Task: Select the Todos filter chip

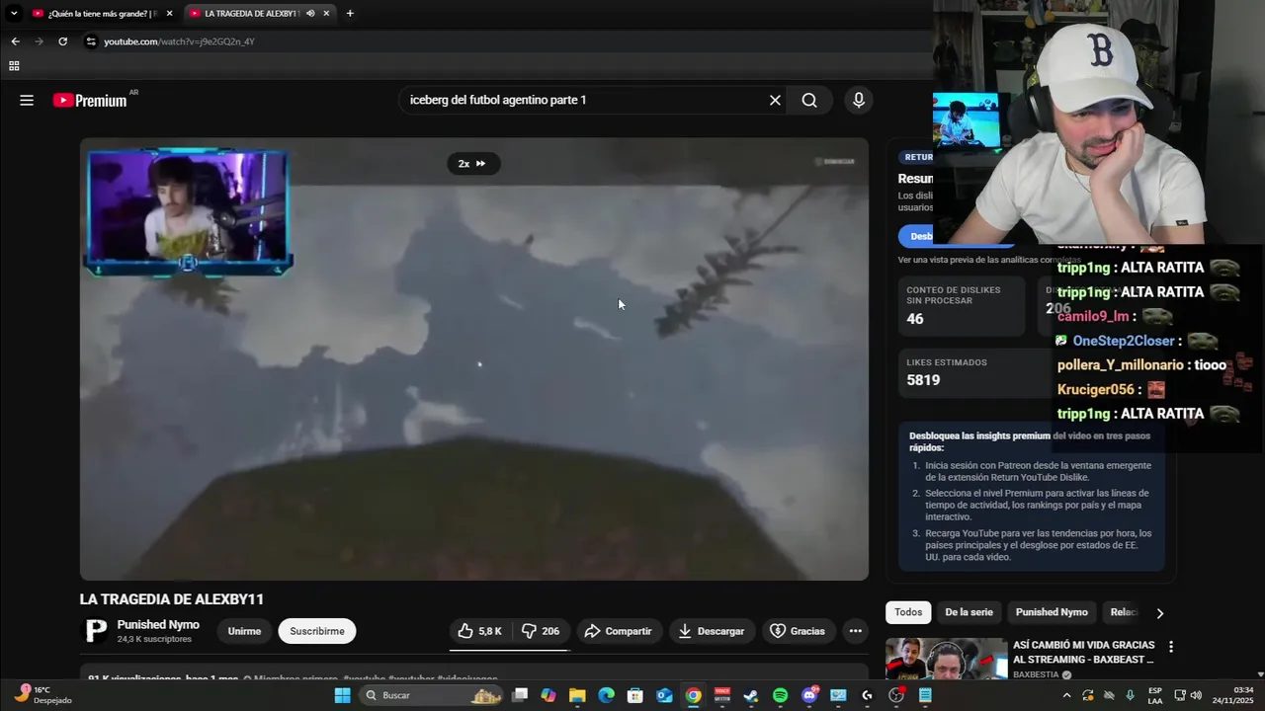Action: point(908,612)
